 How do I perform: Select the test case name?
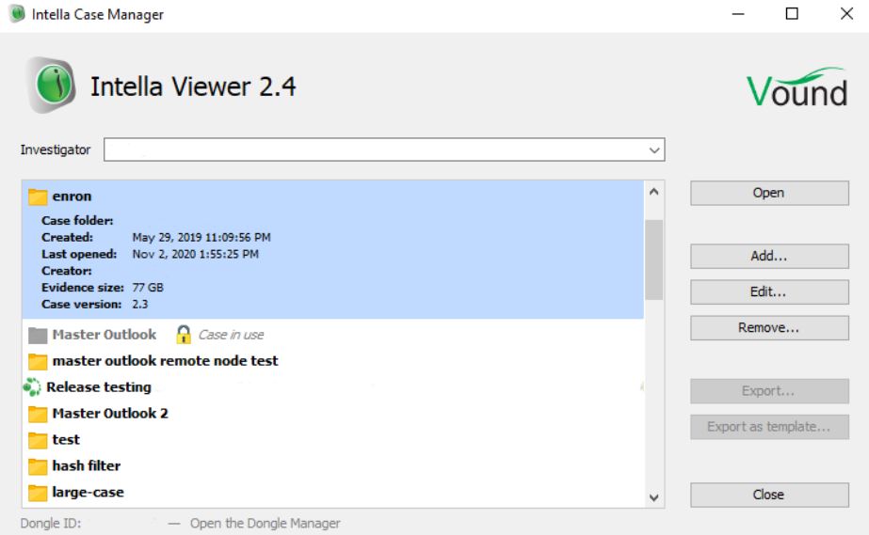pyautogui.click(x=66, y=440)
